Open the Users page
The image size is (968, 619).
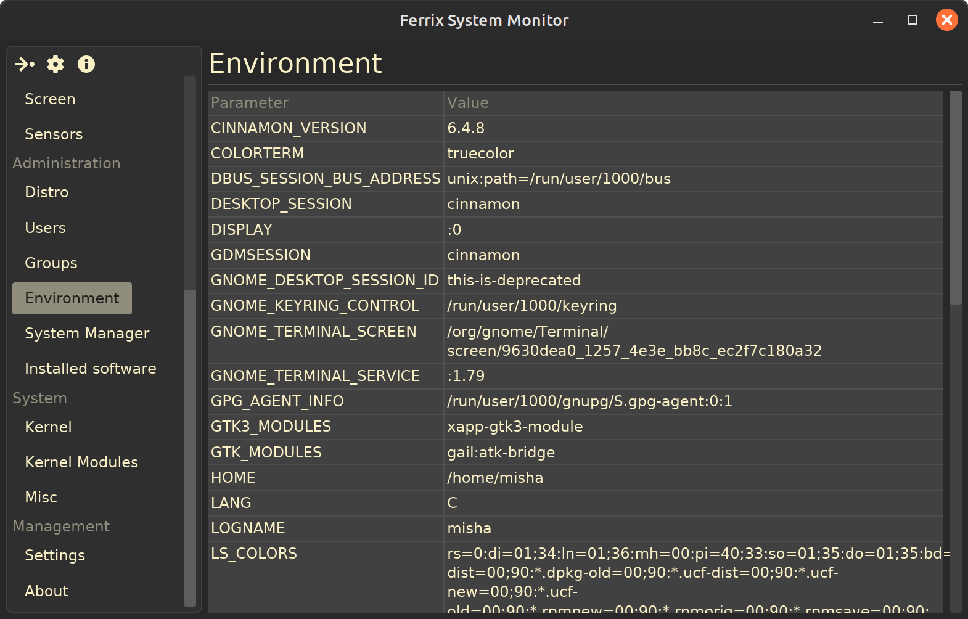click(x=46, y=228)
